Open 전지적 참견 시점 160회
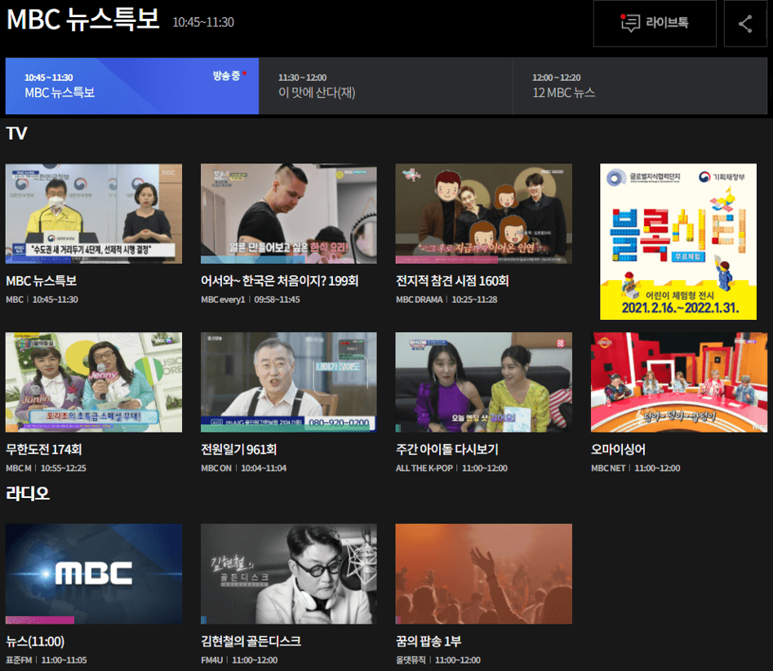 [x=482, y=213]
